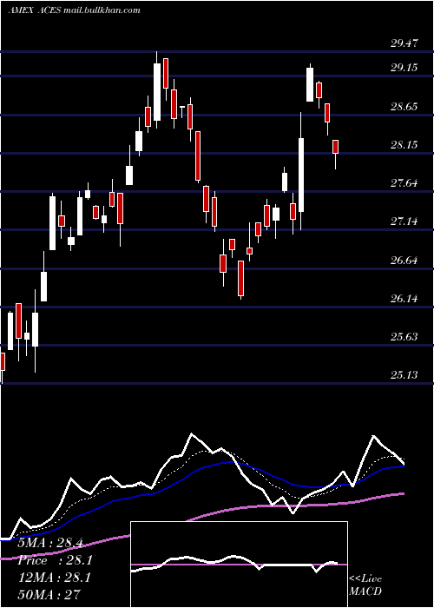434x608 pixels.
Task: Click the 12MA : 28.1 readout
Action: coord(55,578)
